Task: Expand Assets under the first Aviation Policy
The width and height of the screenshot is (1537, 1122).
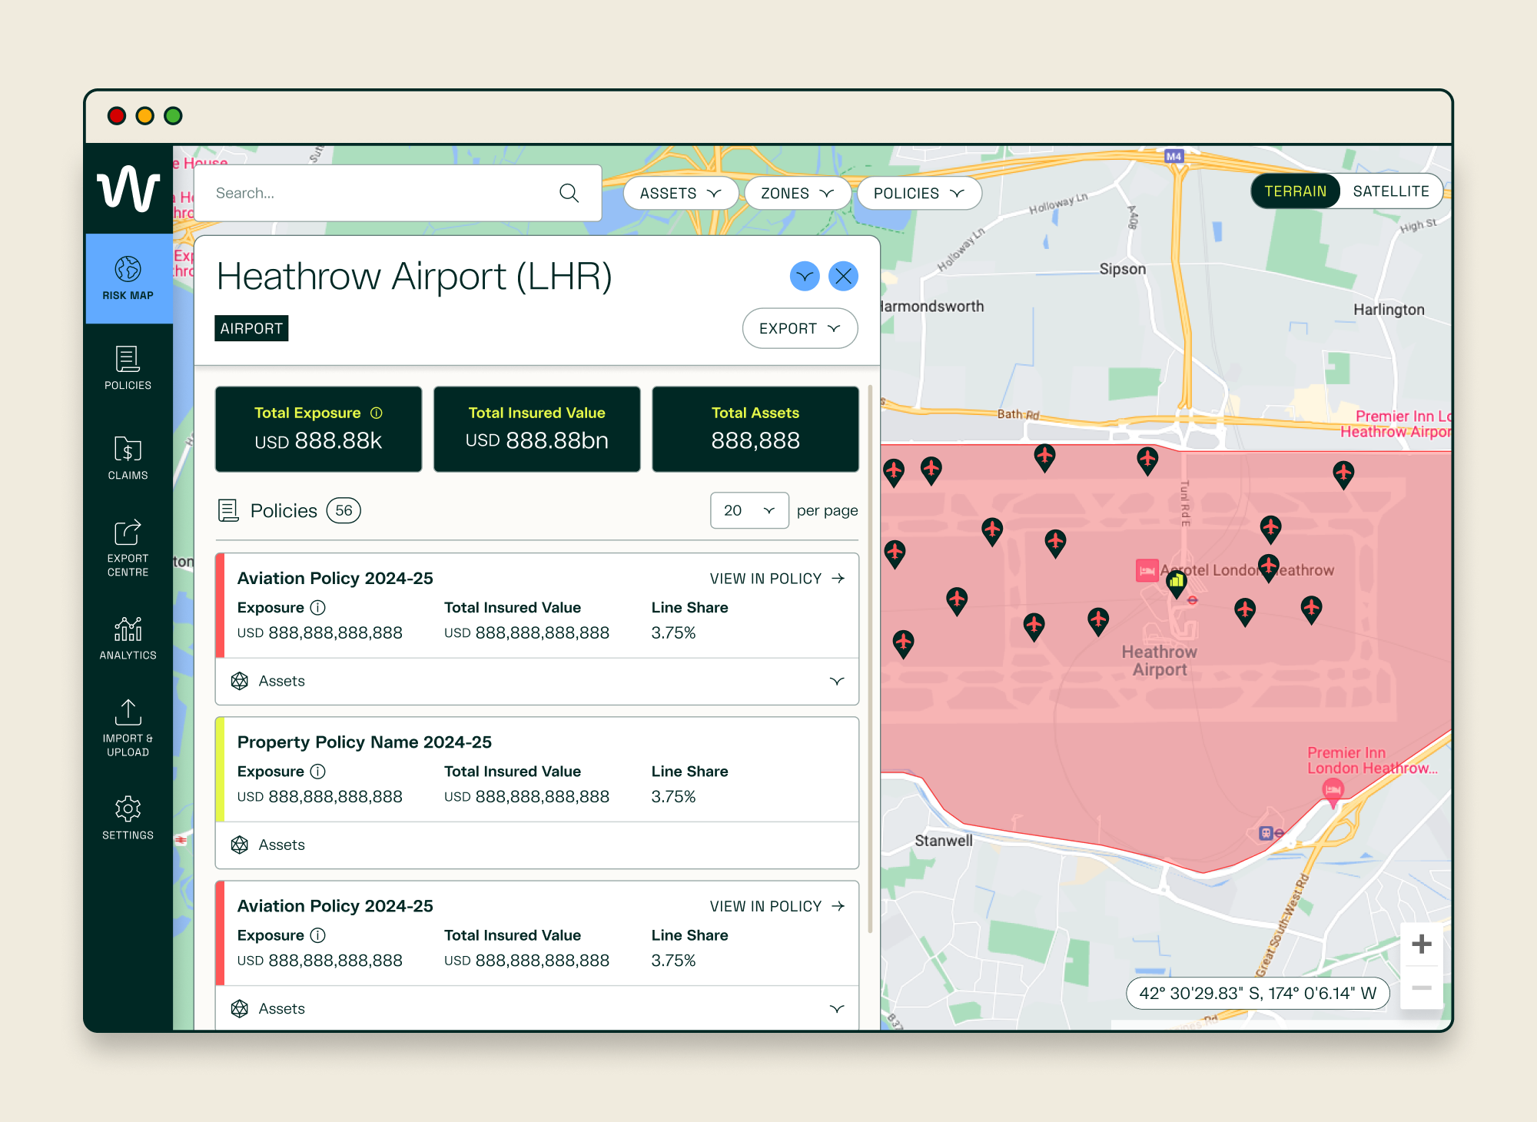Action: pyautogui.click(x=837, y=681)
